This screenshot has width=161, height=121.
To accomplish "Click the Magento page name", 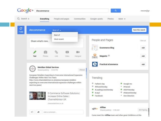I will pos(103,56).
